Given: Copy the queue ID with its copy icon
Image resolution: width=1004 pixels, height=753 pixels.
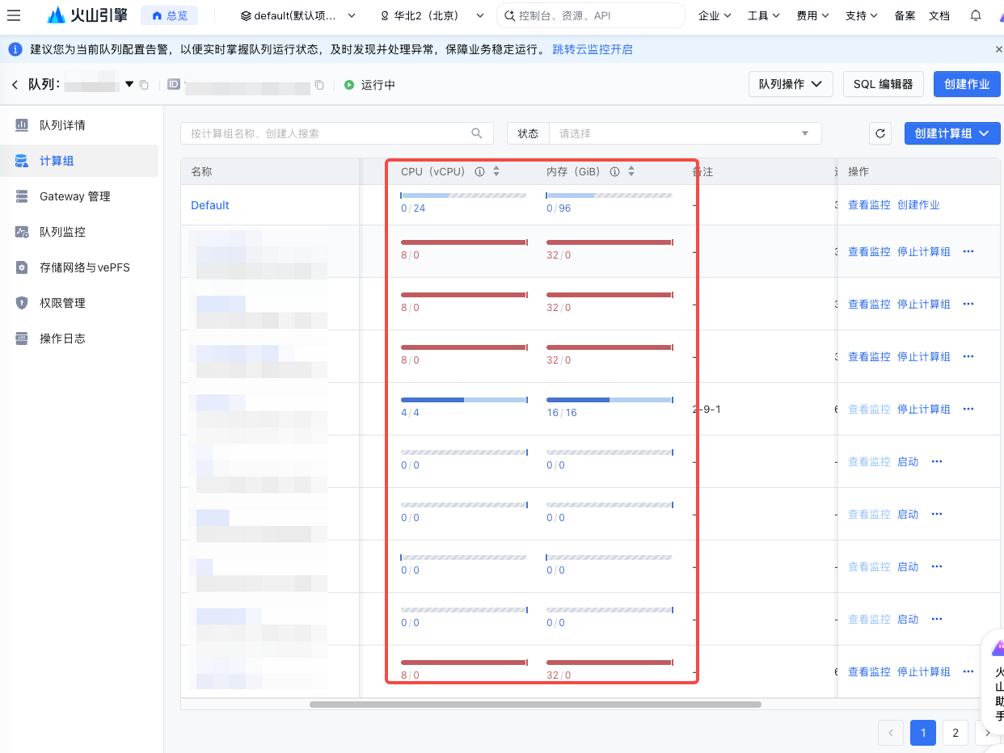Looking at the screenshot, I should 319,85.
